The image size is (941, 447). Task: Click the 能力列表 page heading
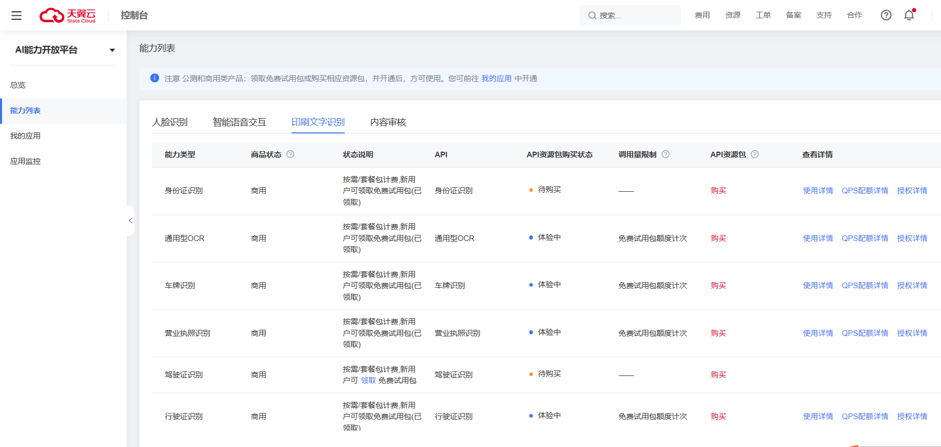(x=157, y=48)
